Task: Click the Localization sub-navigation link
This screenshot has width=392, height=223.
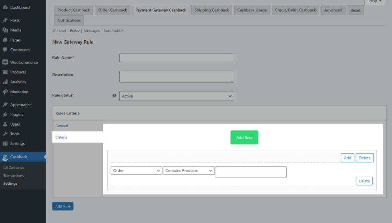Action: 114,31
